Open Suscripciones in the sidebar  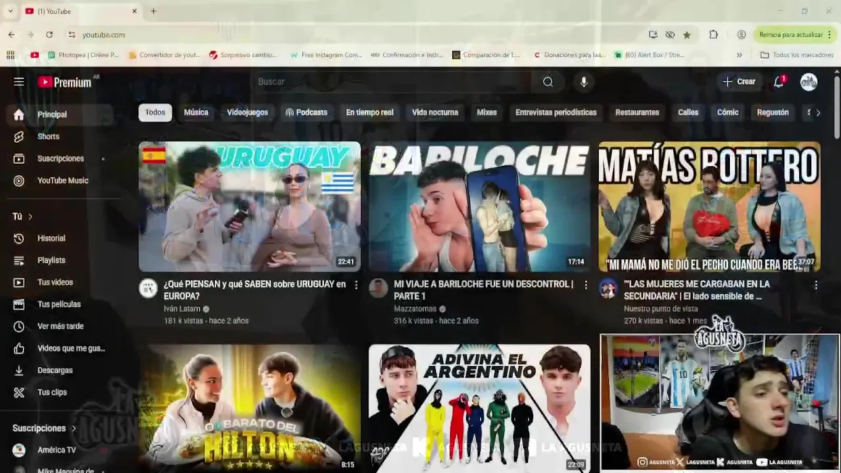click(x=60, y=158)
